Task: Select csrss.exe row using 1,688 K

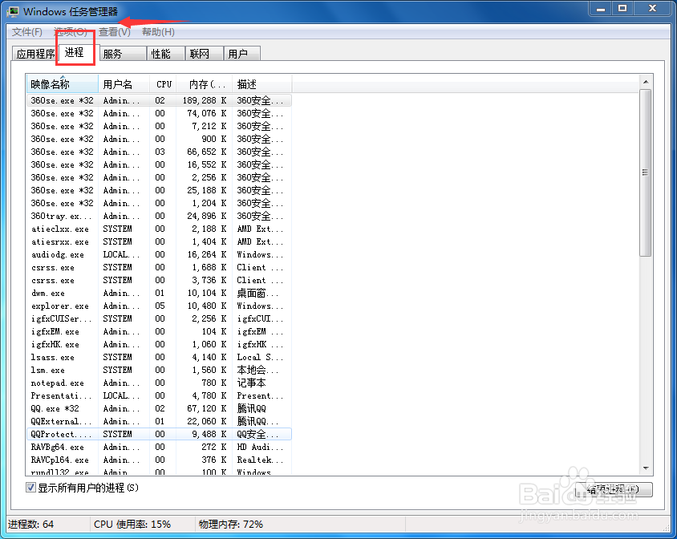Action: coord(159,267)
